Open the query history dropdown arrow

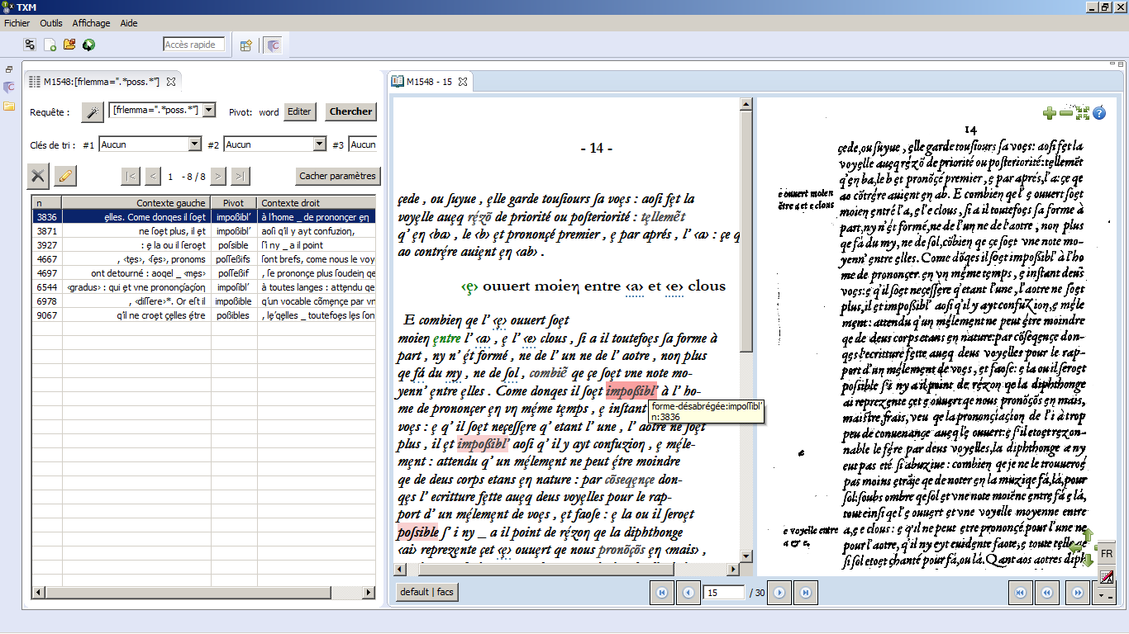[209, 110]
